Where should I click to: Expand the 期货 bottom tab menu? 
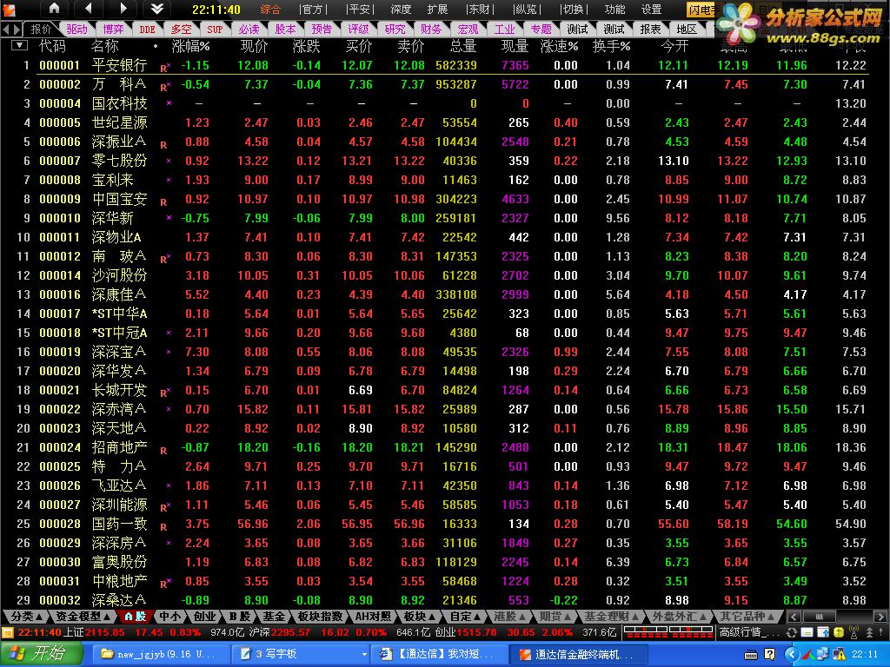point(555,616)
